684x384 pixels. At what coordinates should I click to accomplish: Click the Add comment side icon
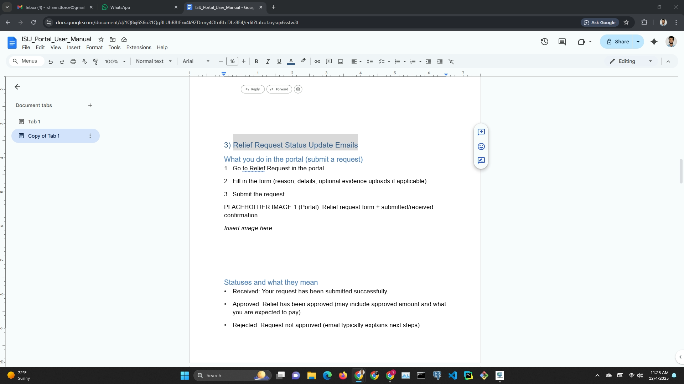pyautogui.click(x=481, y=132)
